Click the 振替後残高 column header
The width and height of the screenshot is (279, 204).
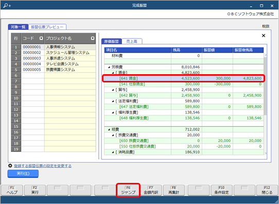click(248, 50)
